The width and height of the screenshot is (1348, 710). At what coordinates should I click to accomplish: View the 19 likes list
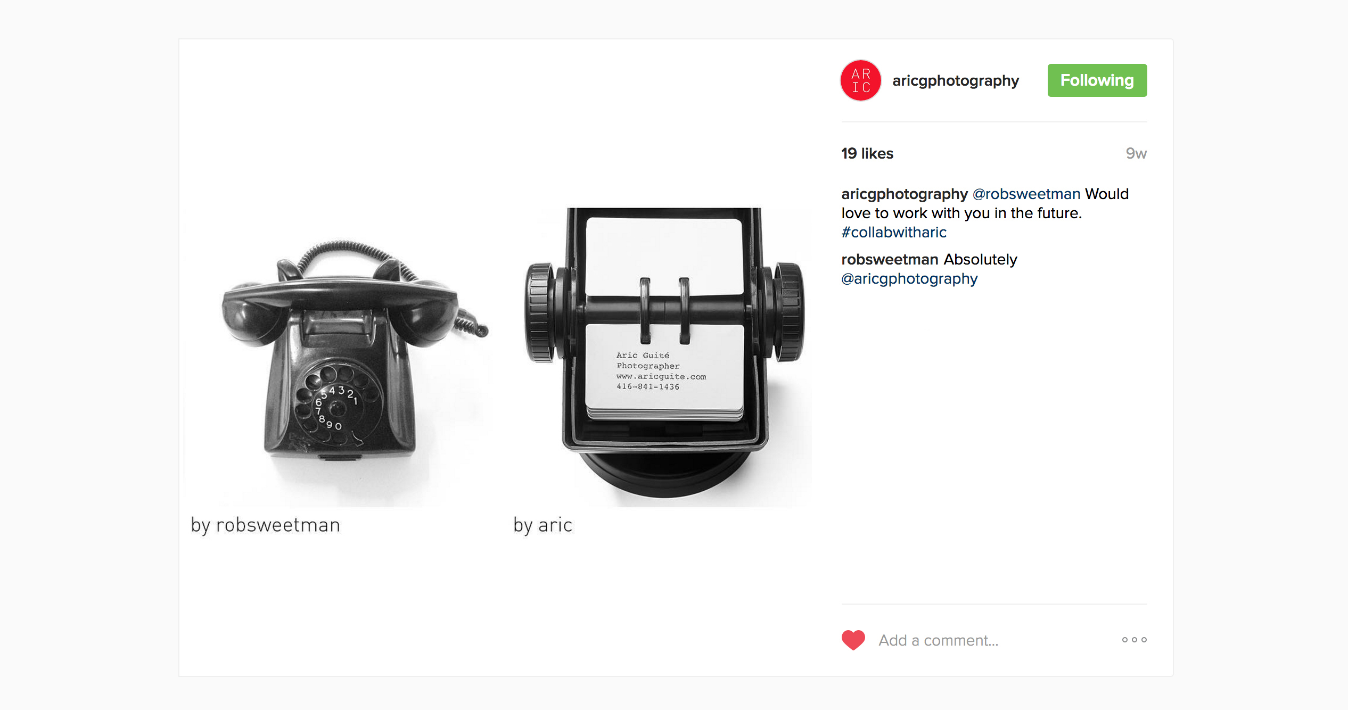pos(867,153)
